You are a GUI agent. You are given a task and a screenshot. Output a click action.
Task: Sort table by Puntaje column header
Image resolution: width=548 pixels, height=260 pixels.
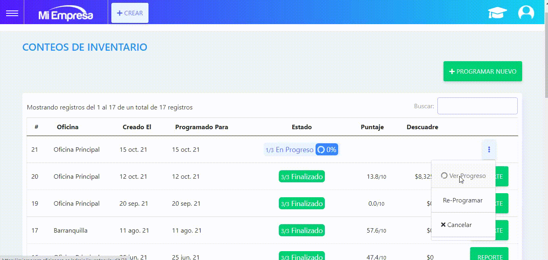[372, 127]
